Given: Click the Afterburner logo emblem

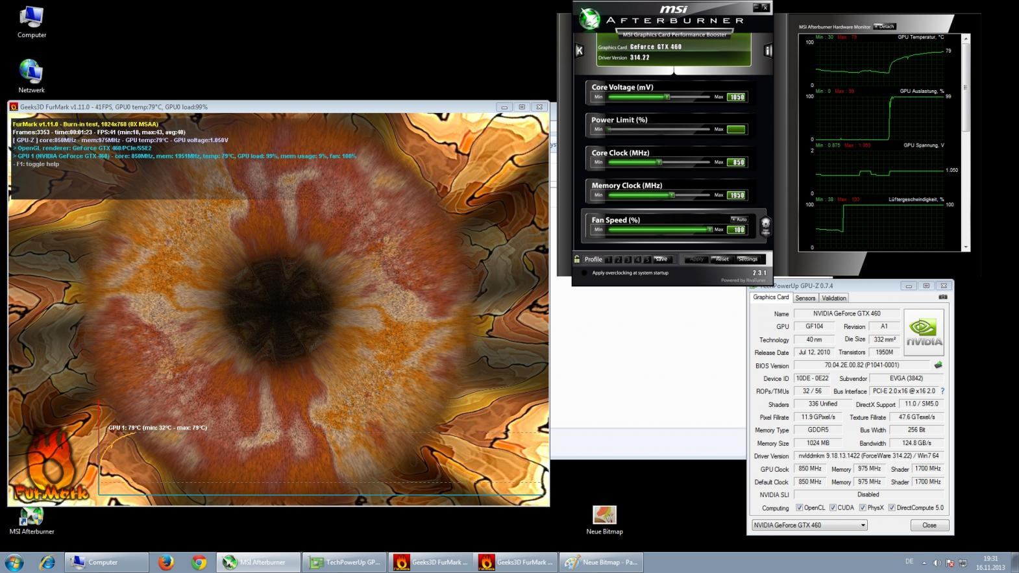Looking at the screenshot, I should [589, 19].
